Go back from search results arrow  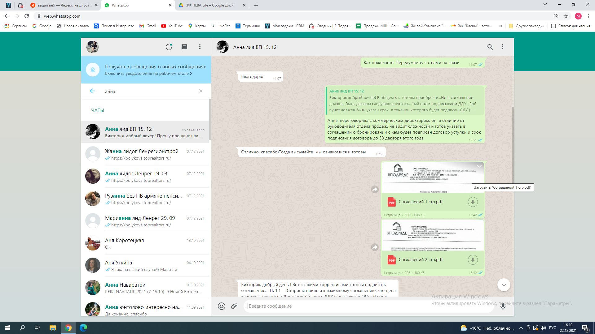point(92,91)
